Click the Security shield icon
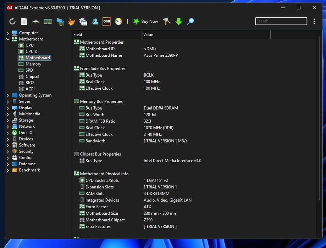This screenshot has width=326, height=248. click(15, 151)
